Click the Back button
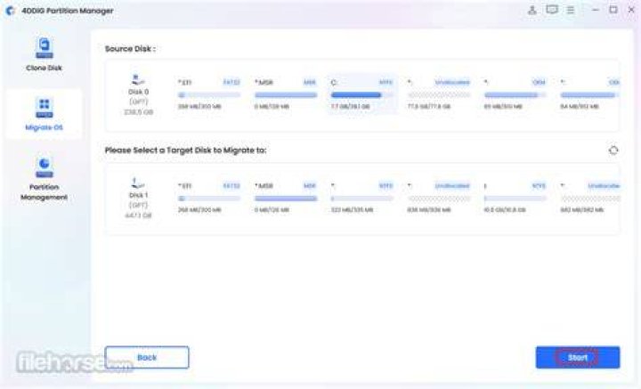The image size is (641, 389). 147,358
